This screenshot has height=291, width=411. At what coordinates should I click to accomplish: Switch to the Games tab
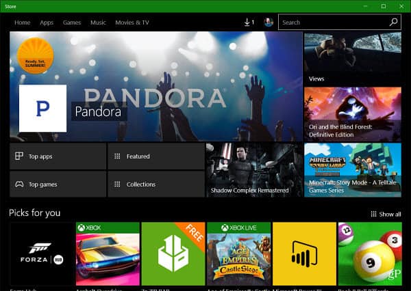tap(72, 23)
